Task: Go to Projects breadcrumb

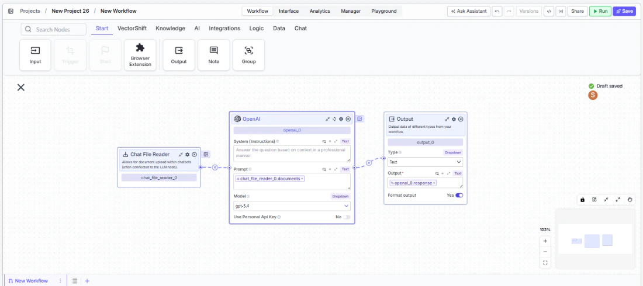Action: [x=30, y=11]
